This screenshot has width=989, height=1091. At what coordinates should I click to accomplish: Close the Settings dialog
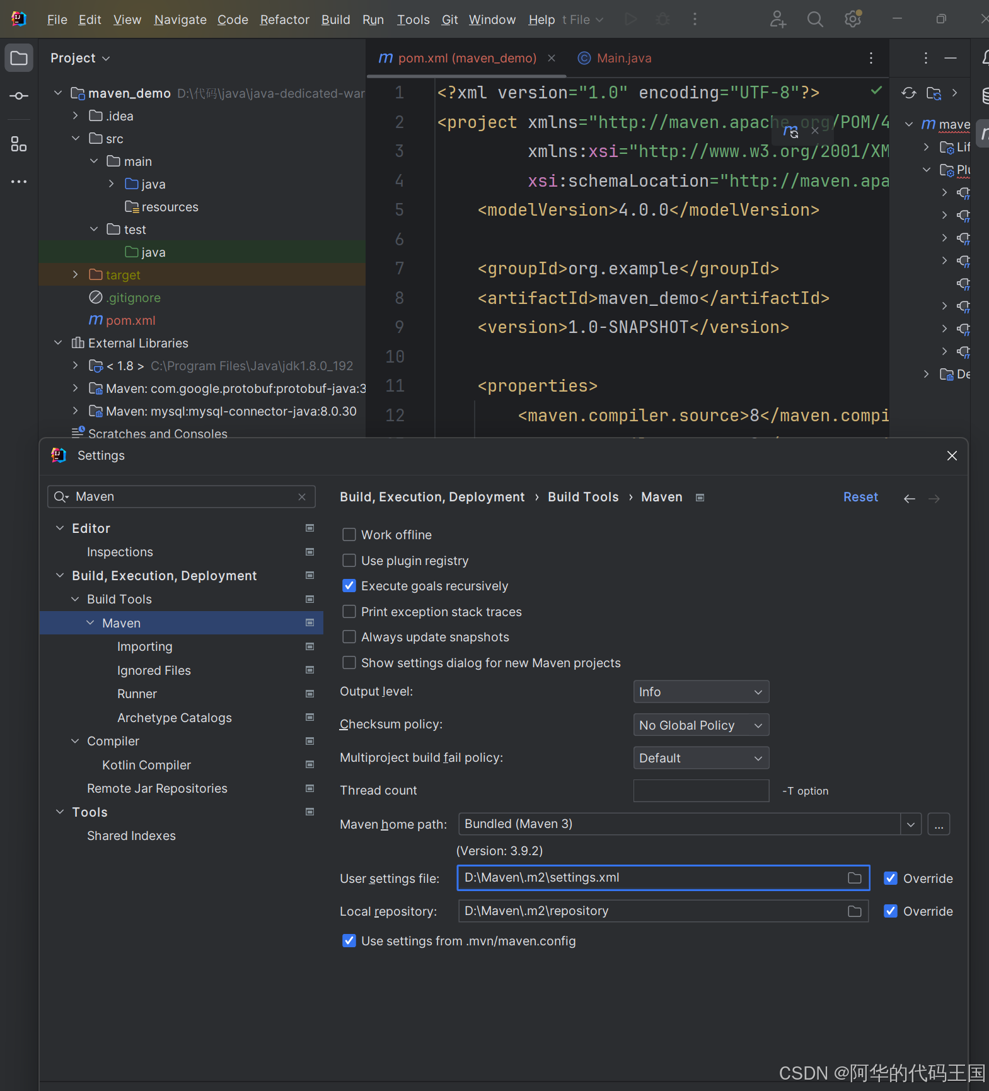click(x=952, y=455)
